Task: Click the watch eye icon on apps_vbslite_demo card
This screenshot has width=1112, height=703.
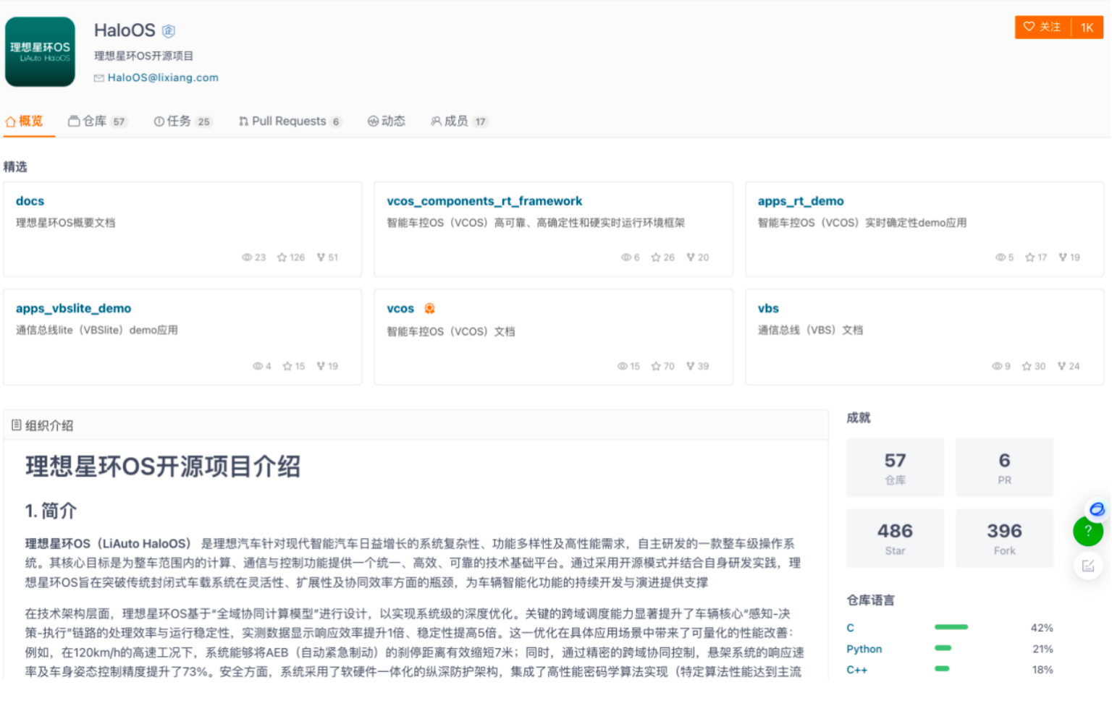Action: [x=258, y=366]
